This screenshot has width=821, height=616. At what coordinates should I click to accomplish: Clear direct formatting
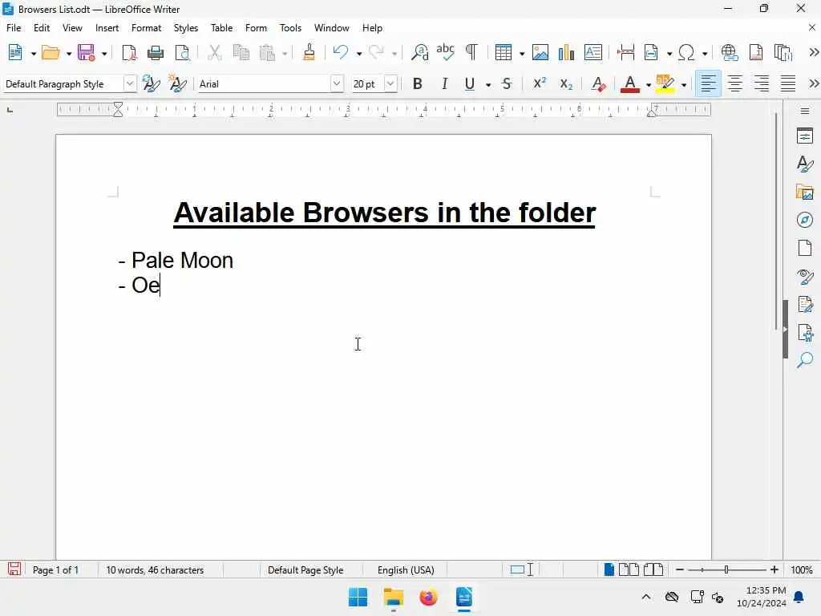pos(598,83)
